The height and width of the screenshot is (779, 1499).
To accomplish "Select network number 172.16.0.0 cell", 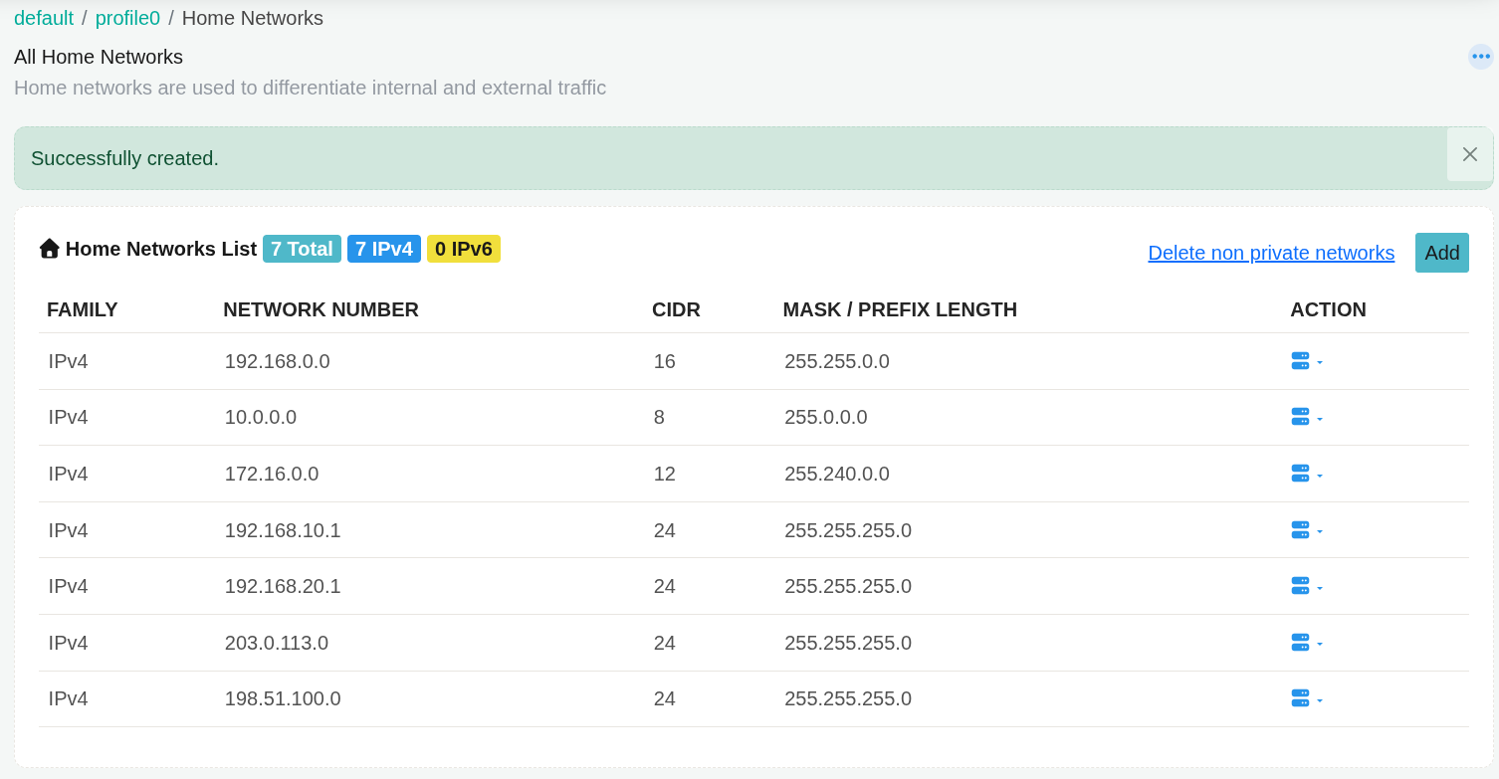I will (x=272, y=474).
